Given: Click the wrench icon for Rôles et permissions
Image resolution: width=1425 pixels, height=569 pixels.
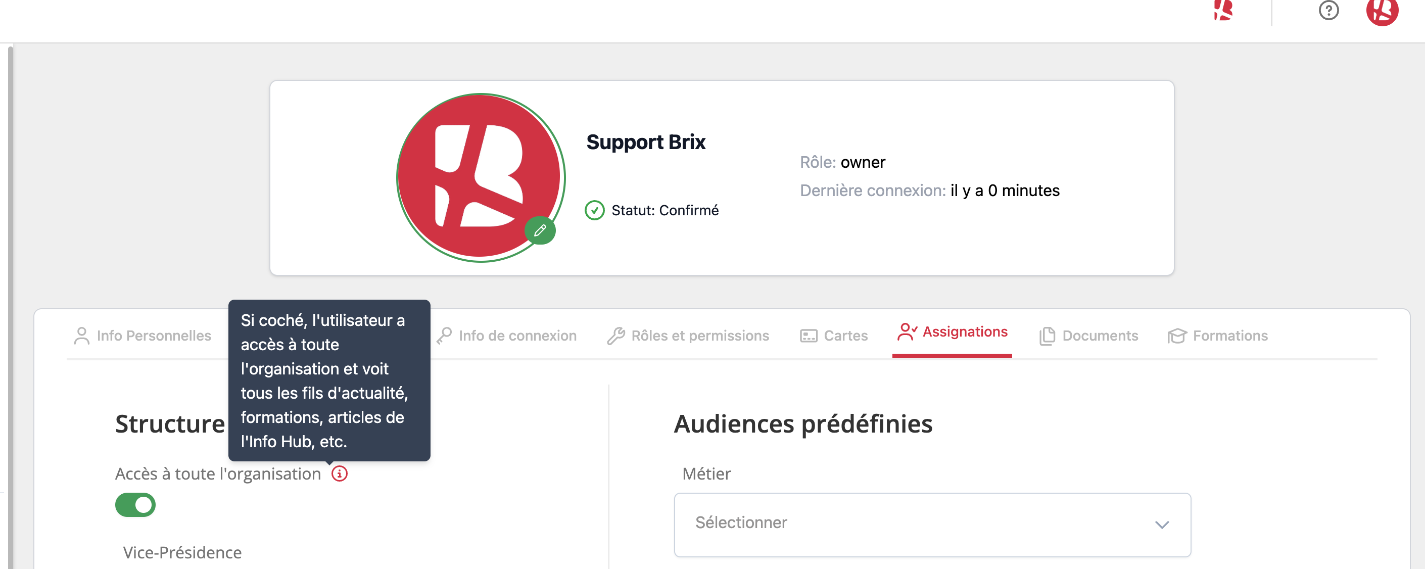Looking at the screenshot, I should (x=615, y=336).
